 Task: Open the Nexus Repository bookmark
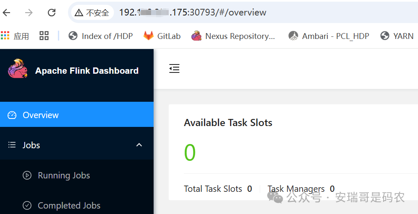point(233,36)
